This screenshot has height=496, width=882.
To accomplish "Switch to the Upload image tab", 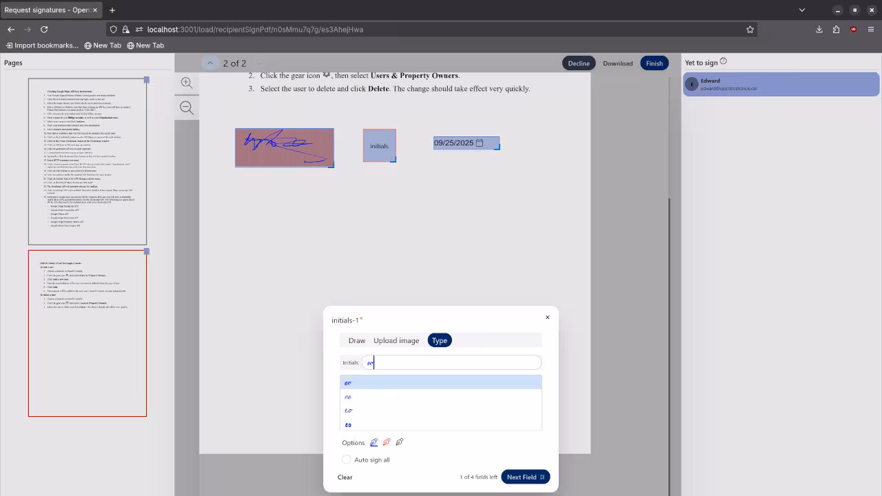I will (396, 340).
